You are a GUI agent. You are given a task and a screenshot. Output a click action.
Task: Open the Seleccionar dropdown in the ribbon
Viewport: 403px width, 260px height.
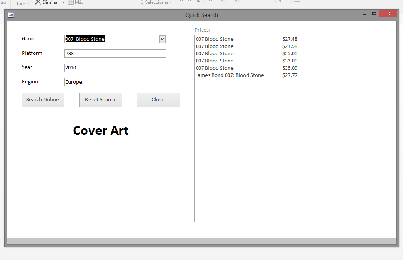click(x=155, y=2)
